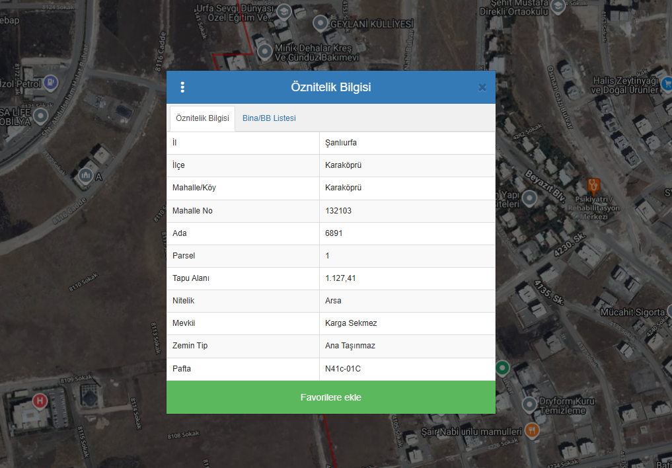Click the Dryform Kuru Temizleme map pin
This screenshot has width=672, height=468.
pos(529,403)
